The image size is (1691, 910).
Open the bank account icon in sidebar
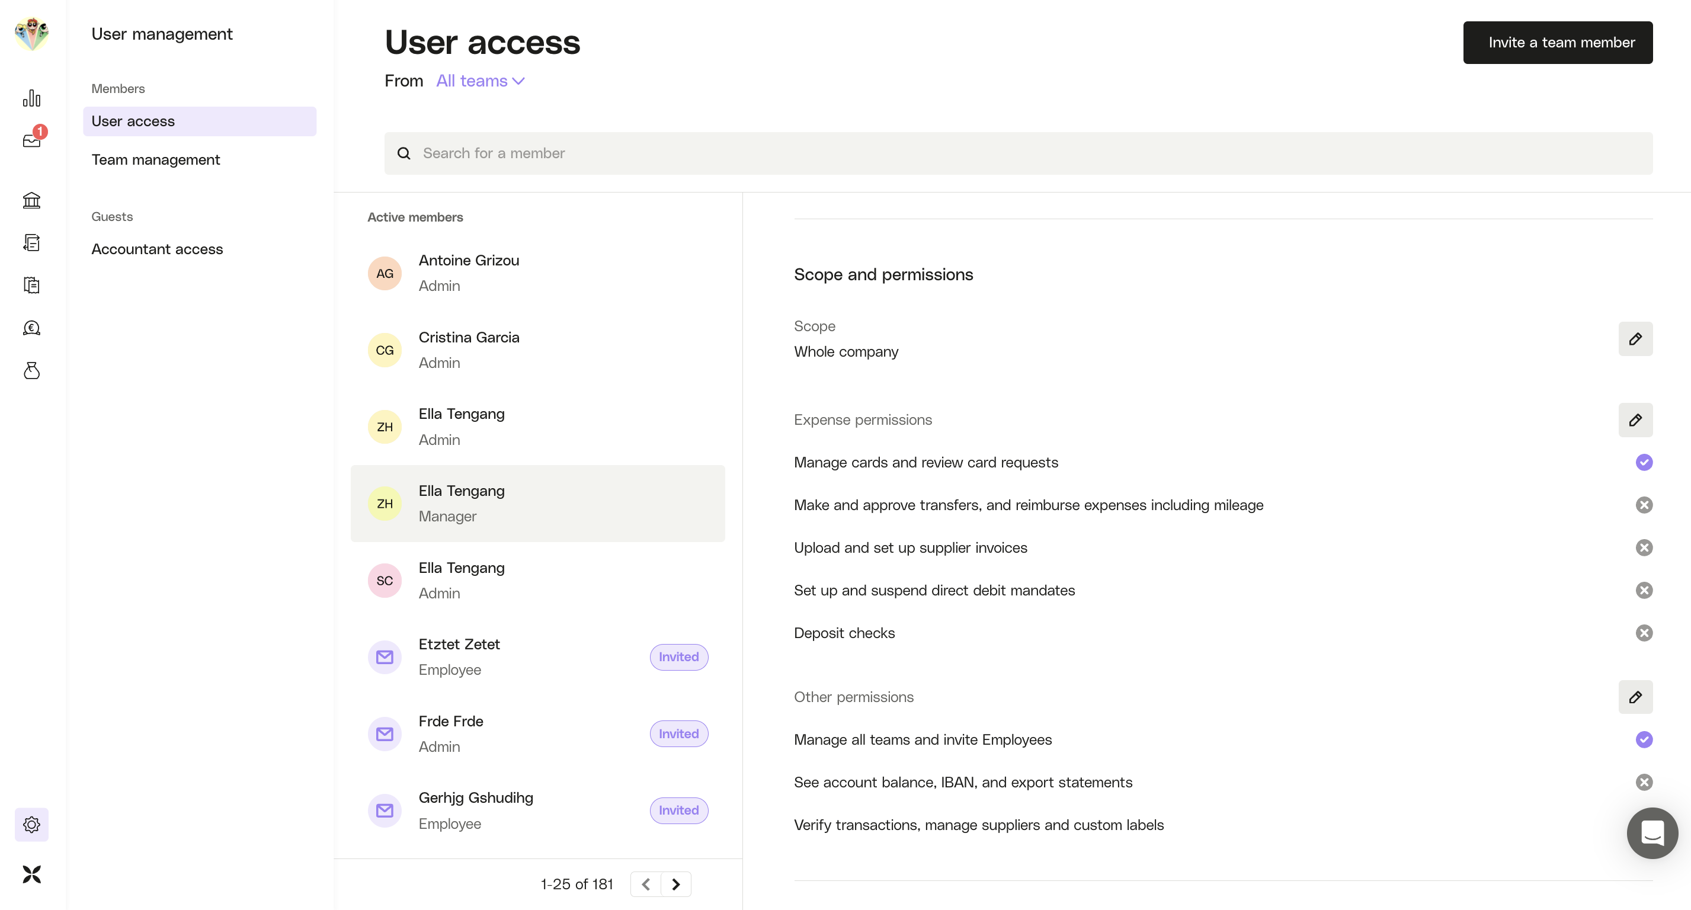[31, 200]
